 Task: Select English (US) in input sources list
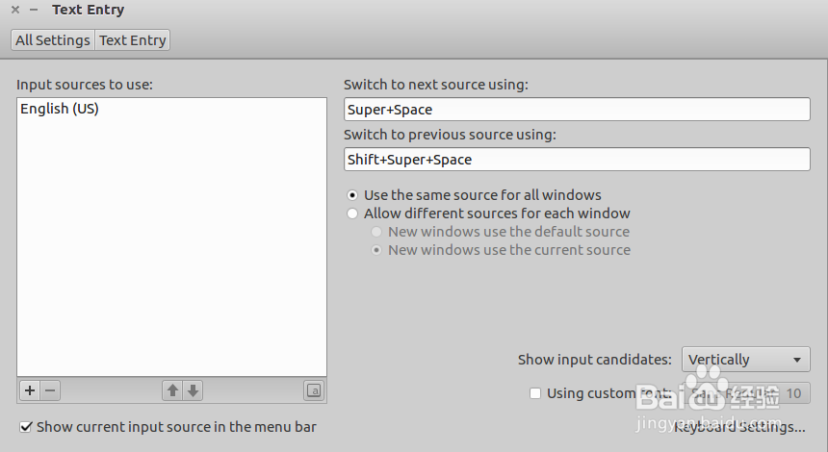(60, 110)
